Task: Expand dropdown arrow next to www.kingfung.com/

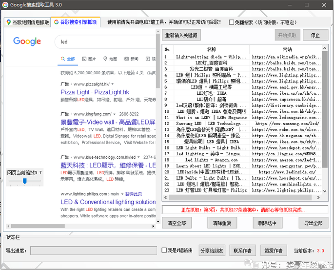Action: click(x=114, y=114)
